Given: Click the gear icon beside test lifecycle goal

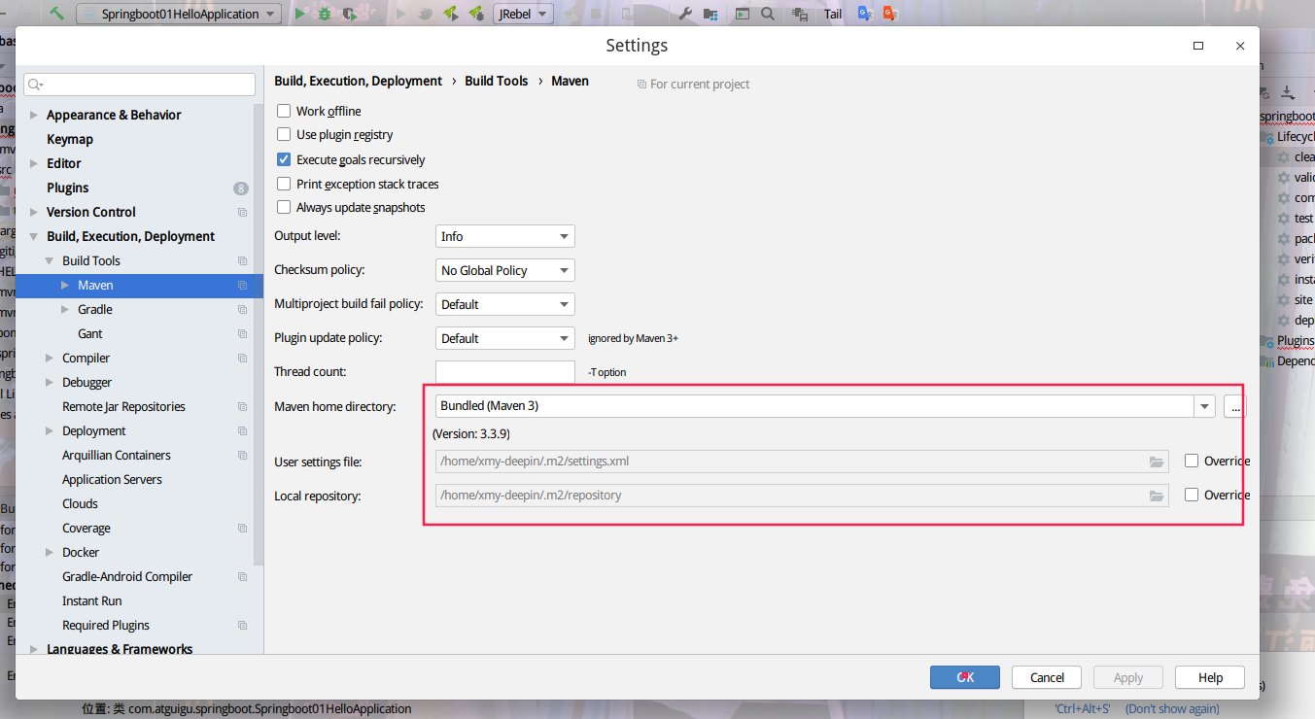Looking at the screenshot, I should point(1284,219).
